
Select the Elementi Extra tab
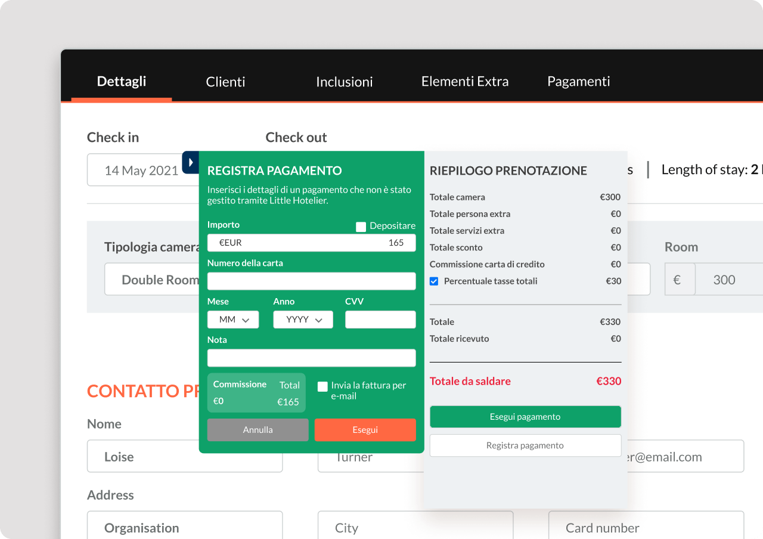coord(464,82)
